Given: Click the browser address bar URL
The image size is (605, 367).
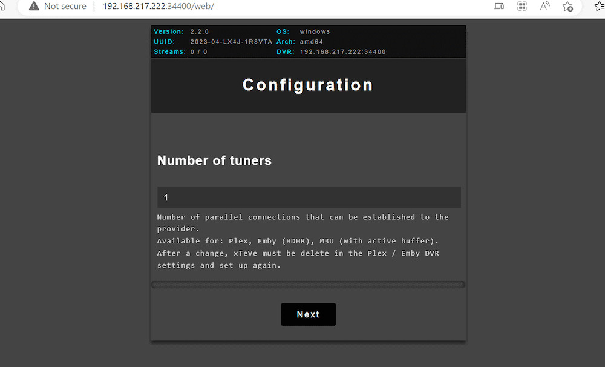Looking at the screenshot, I should click(158, 6).
